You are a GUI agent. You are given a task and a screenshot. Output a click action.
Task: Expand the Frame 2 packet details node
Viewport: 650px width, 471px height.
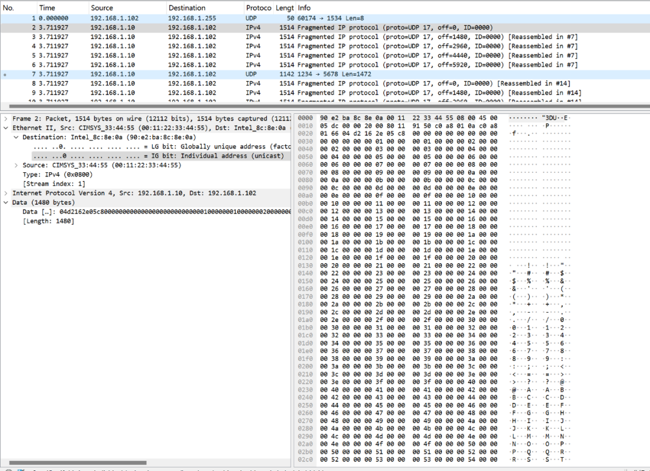(x=6, y=119)
